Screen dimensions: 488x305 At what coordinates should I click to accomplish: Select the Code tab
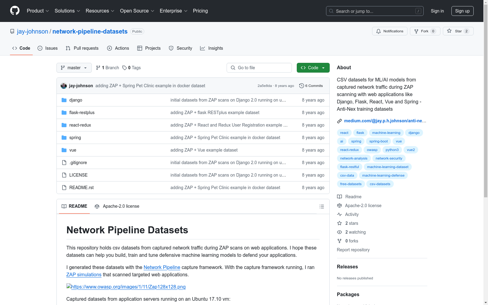tap(21, 48)
